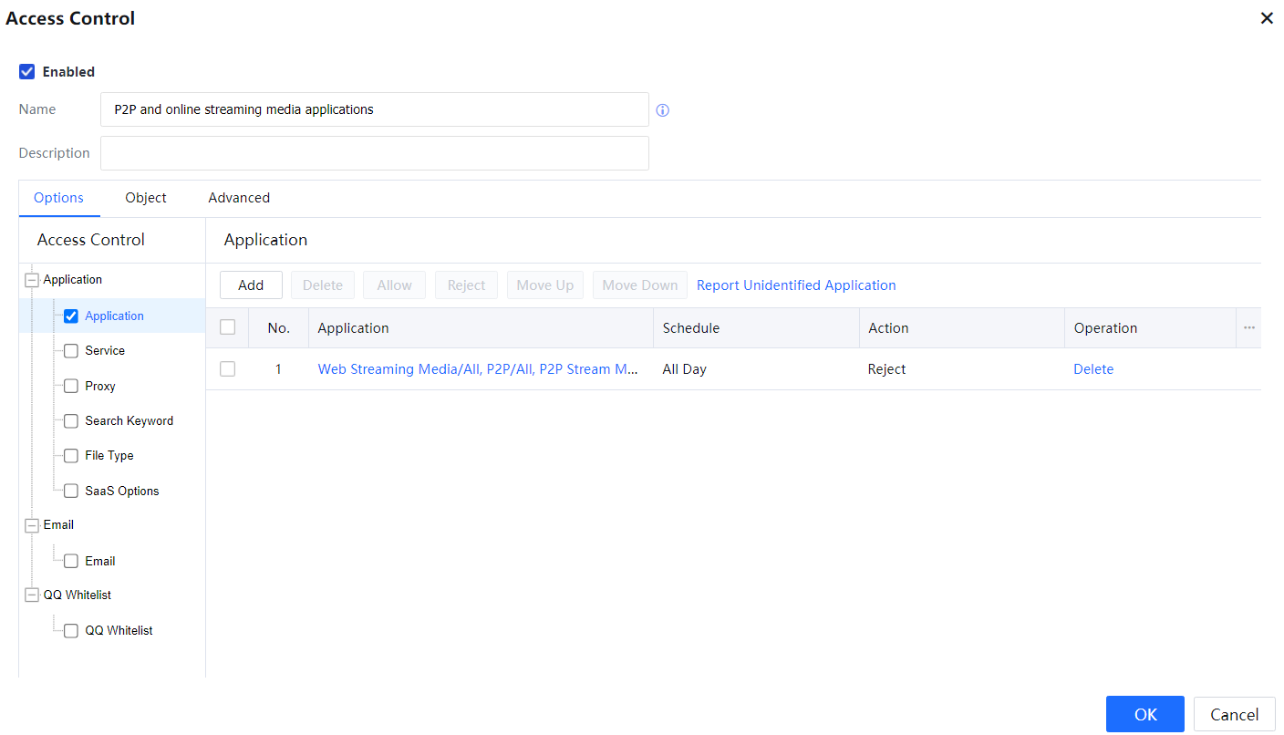1284x735 pixels.
Task: Delete rule 1 via Operation link
Action: tap(1093, 369)
